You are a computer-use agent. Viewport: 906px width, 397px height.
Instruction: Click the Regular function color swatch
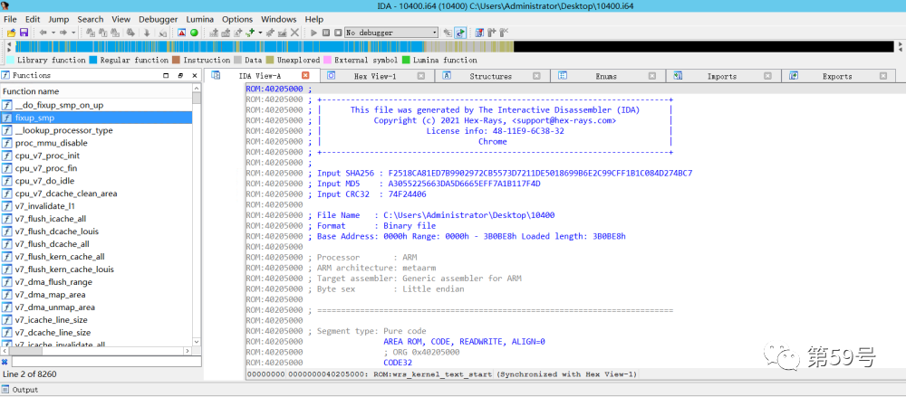tap(93, 60)
